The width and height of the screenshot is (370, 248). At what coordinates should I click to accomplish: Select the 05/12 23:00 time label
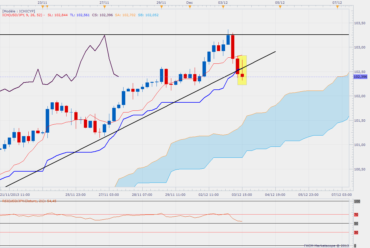coord(308,195)
